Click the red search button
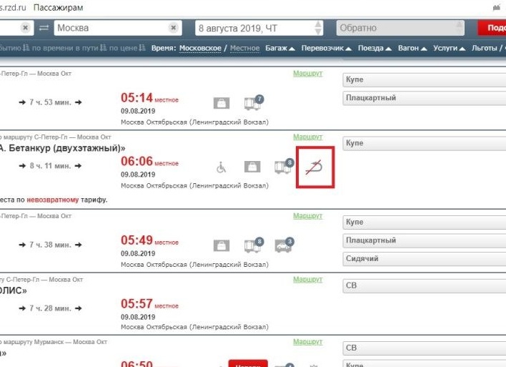Screen dimensions: 506x367 click(x=492, y=28)
